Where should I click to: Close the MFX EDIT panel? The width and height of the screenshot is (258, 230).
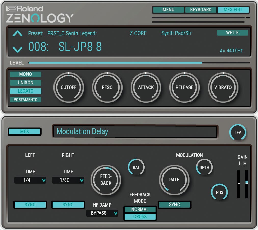(233, 10)
